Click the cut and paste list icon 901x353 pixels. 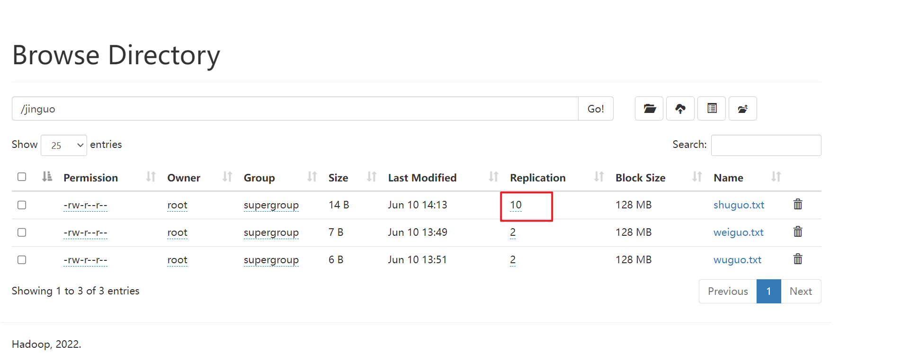(x=712, y=109)
